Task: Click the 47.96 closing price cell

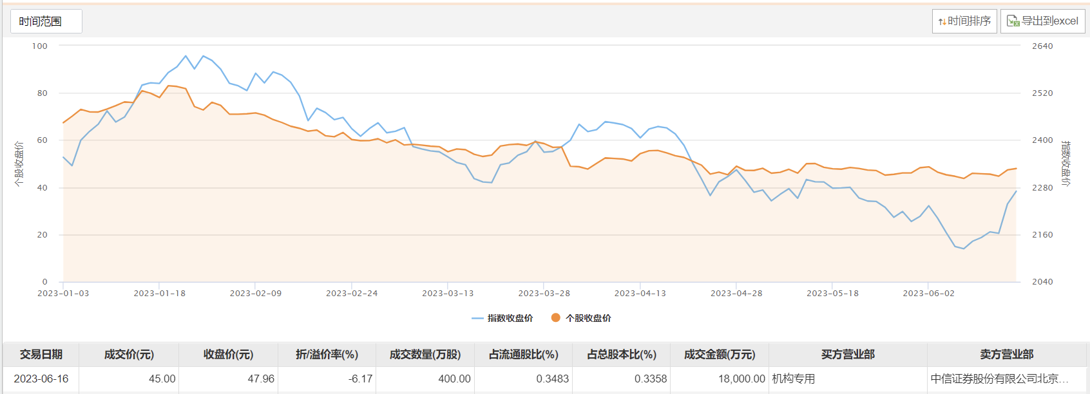Action: pyautogui.click(x=228, y=379)
